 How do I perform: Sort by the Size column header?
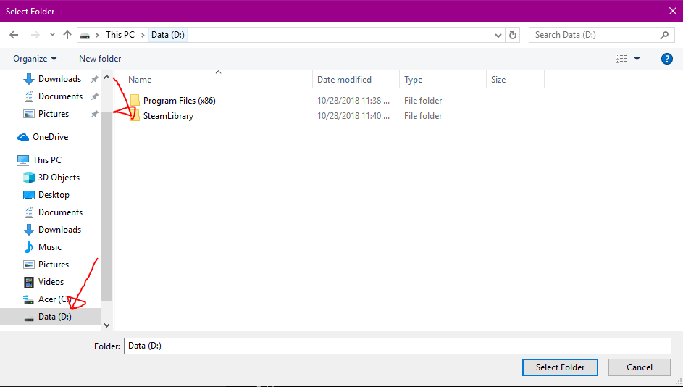(498, 80)
